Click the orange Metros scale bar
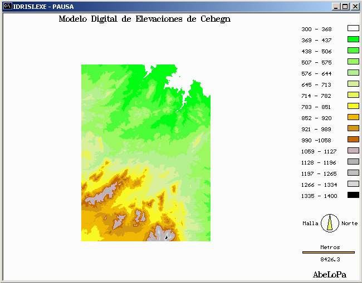This screenshot has width=362, height=283. [x=328, y=252]
